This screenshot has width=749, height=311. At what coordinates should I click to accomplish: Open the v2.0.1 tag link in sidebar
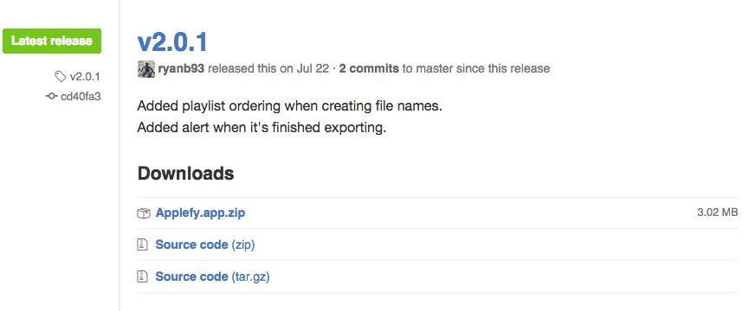(x=85, y=76)
